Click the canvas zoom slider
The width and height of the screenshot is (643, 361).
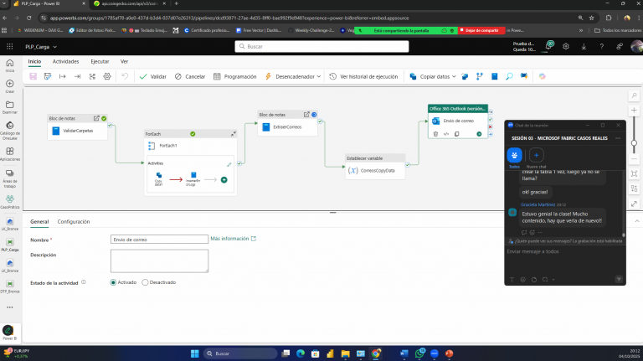(x=634, y=130)
